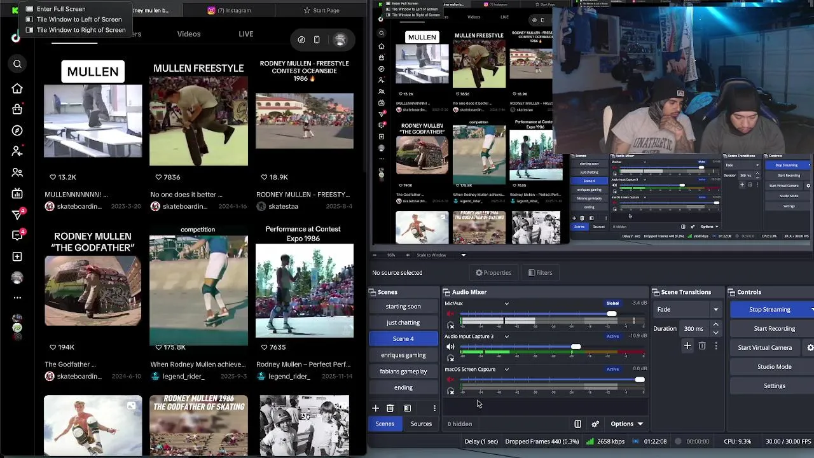Click Start Recording in OBS Controls
The image size is (814, 458).
pos(774,328)
